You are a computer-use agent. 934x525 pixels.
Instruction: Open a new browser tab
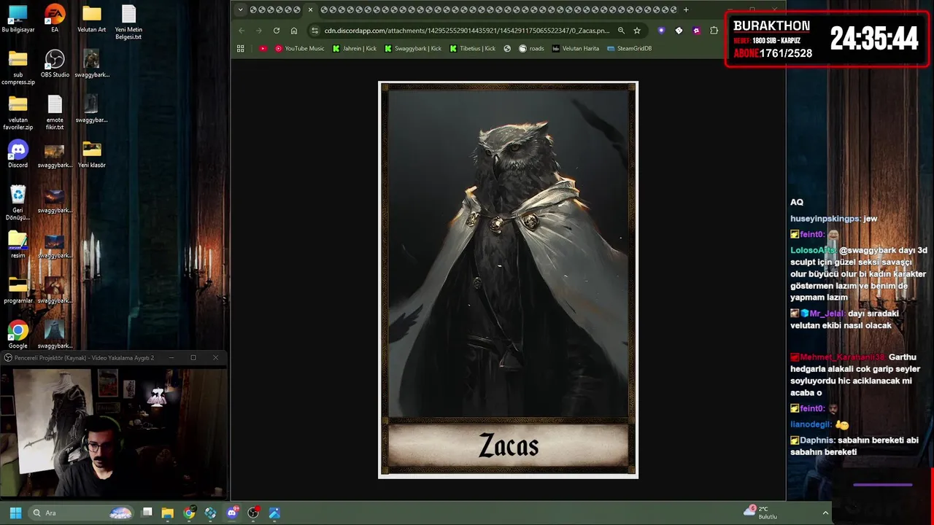pos(686,9)
